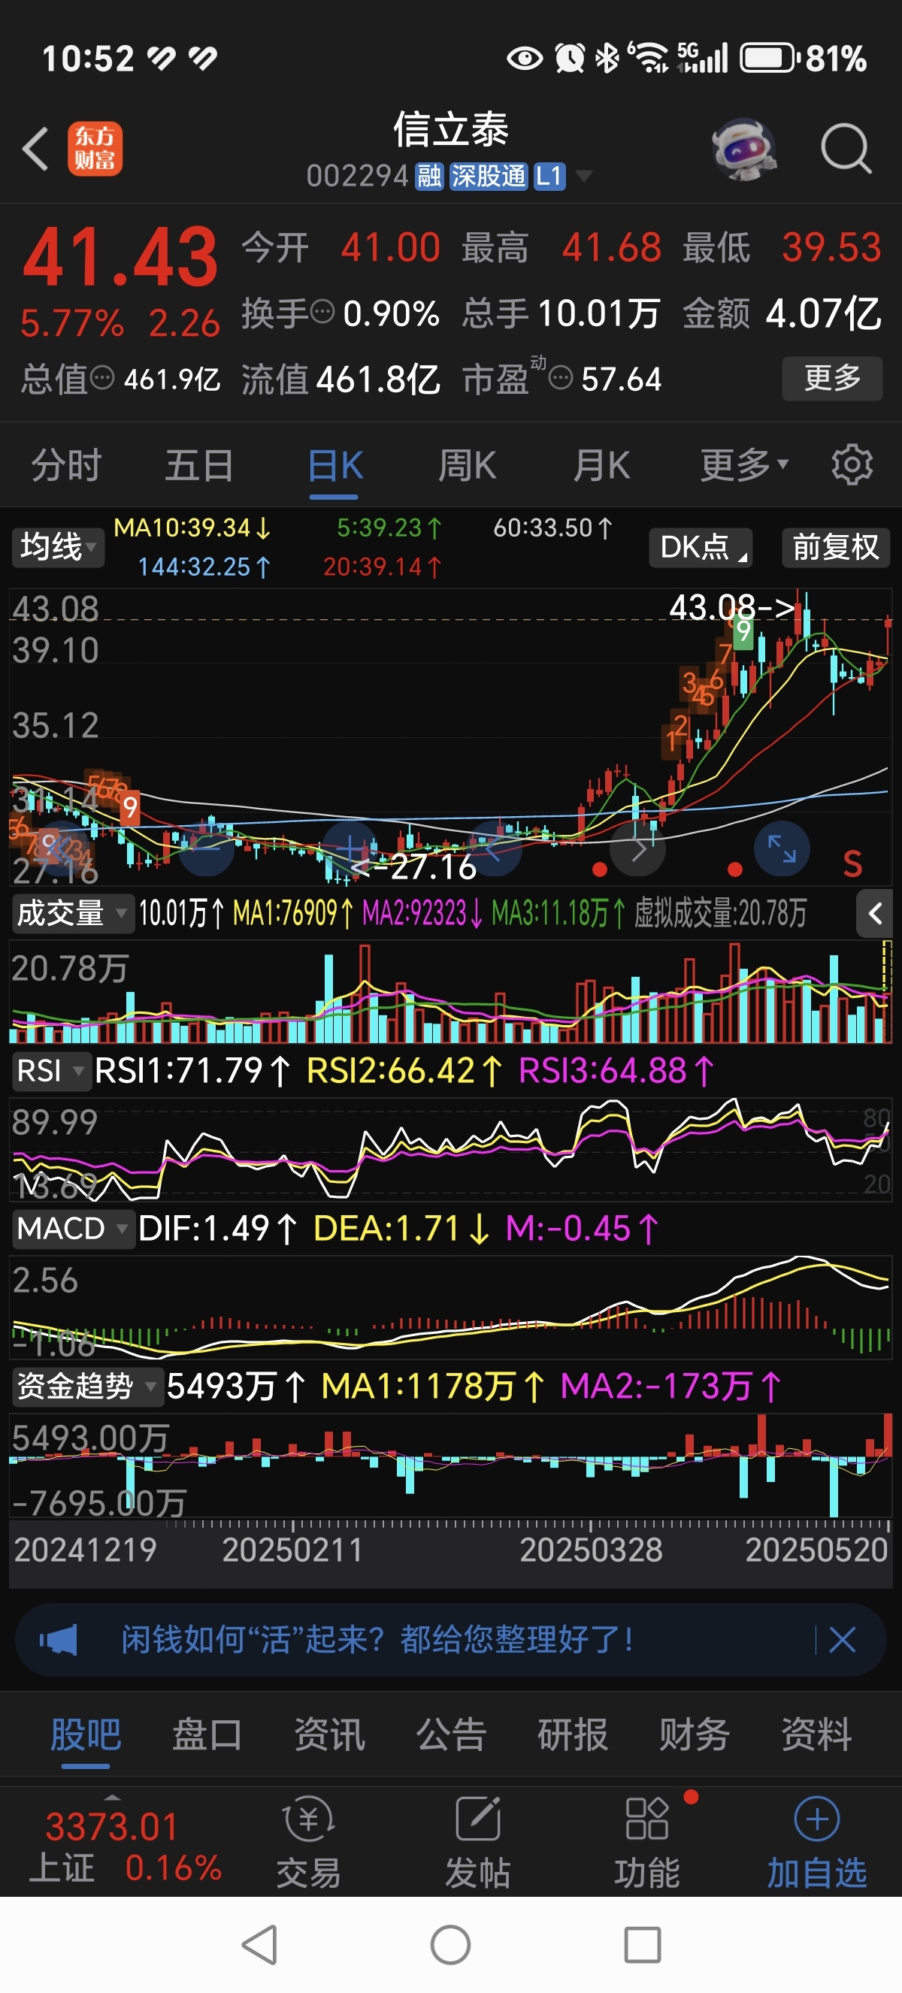The height and width of the screenshot is (1993, 902).
Task: Tap MA10:39.34 moving average value
Action: point(192,528)
